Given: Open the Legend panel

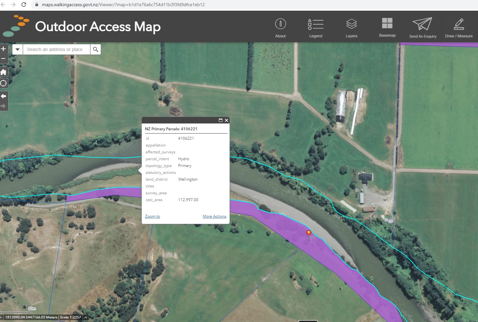Looking at the screenshot, I should click(316, 28).
